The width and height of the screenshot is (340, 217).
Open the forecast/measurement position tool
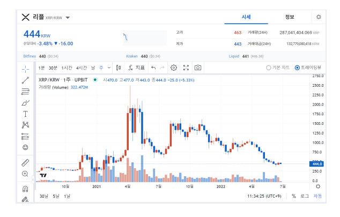tap(25, 137)
